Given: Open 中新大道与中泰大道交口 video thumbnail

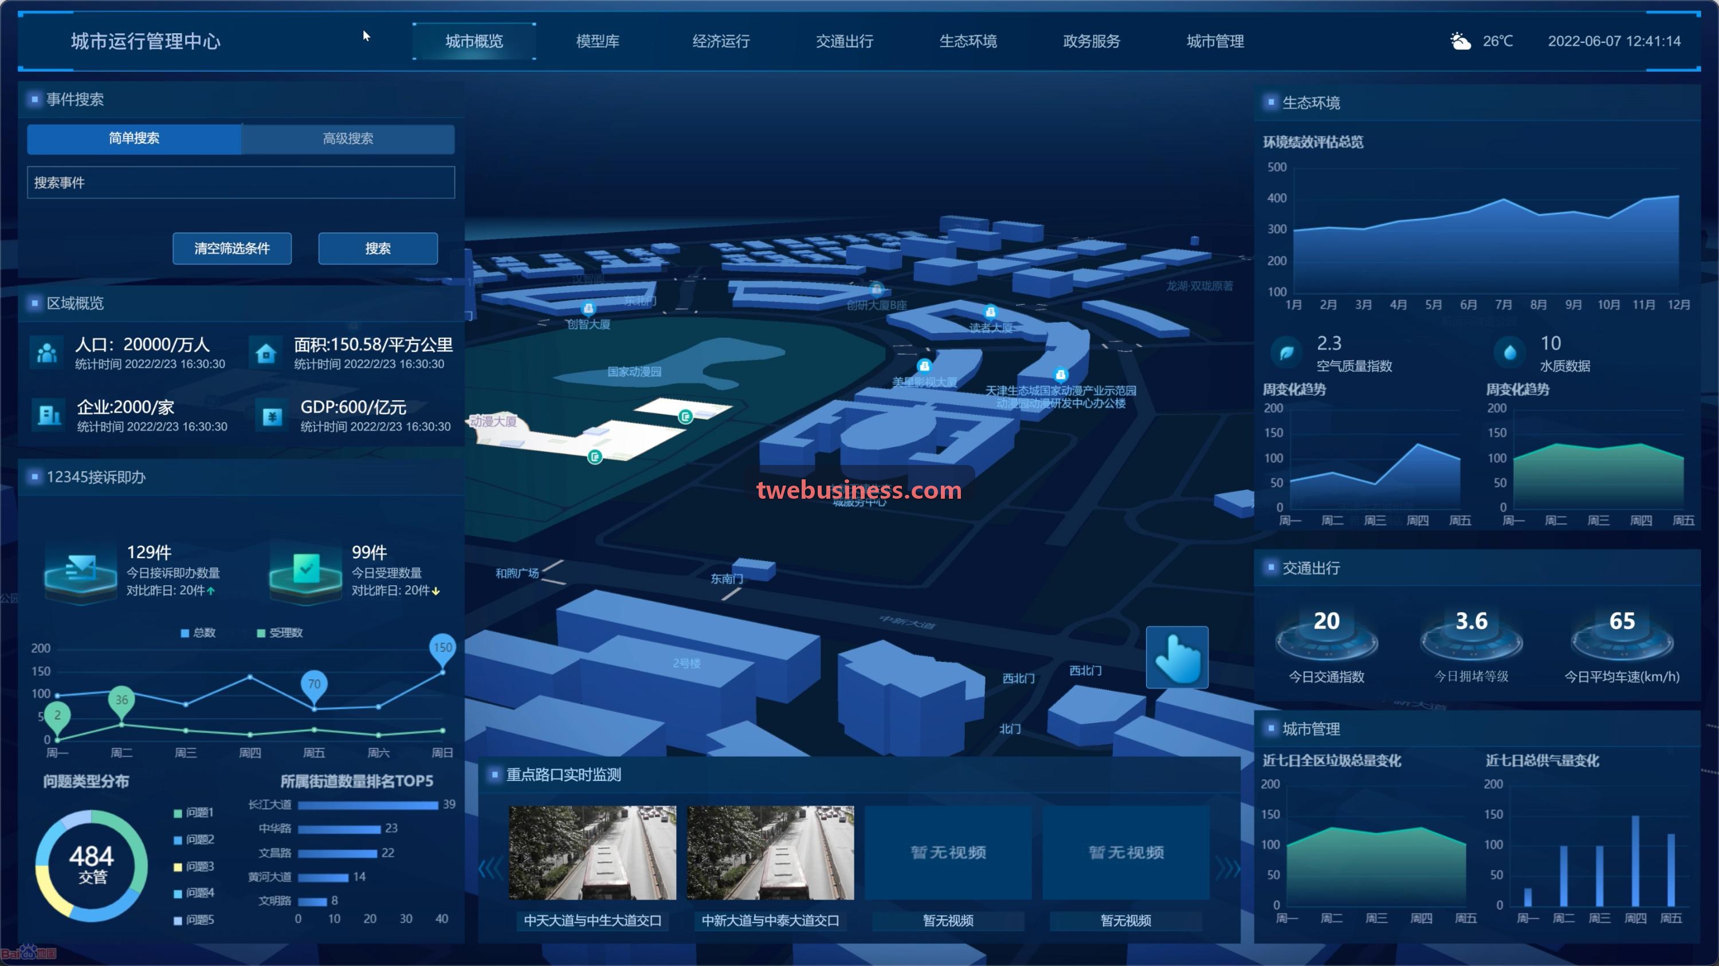Looking at the screenshot, I should pos(770,853).
